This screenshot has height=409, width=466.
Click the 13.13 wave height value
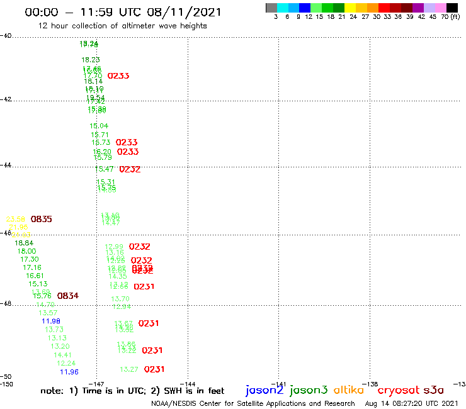click(x=57, y=338)
